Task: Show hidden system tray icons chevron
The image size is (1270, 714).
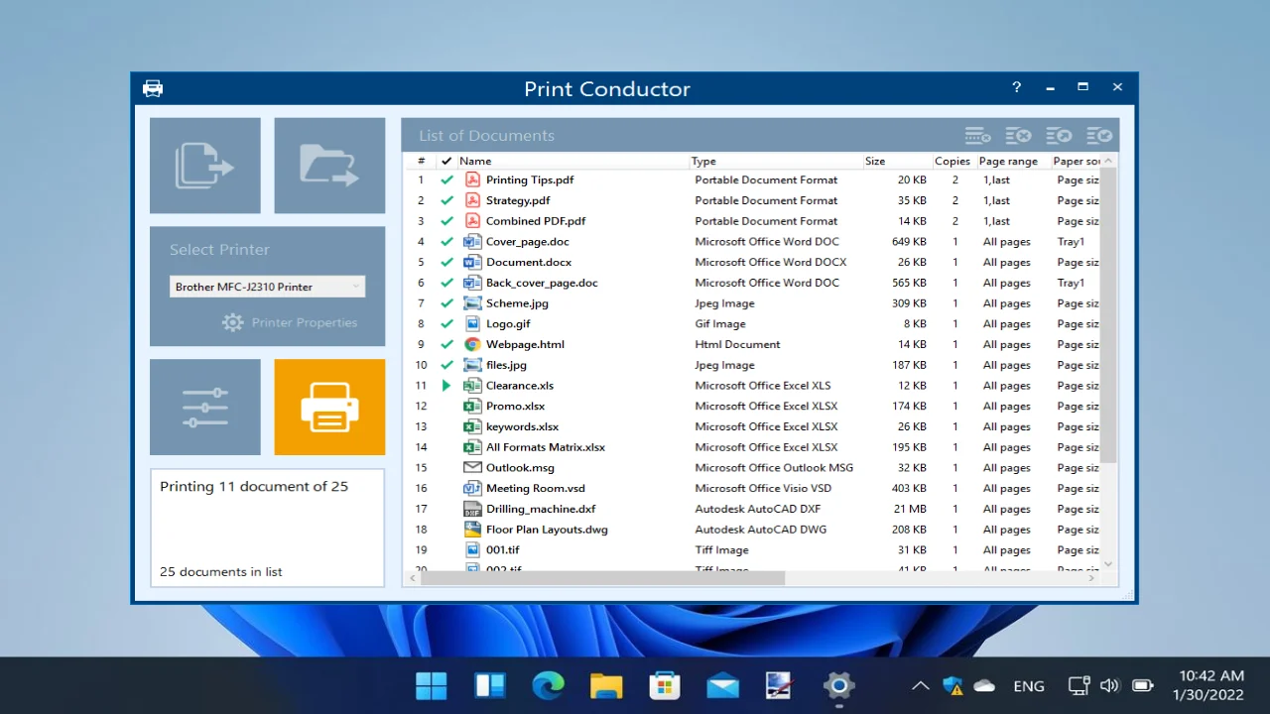Action: pos(920,685)
